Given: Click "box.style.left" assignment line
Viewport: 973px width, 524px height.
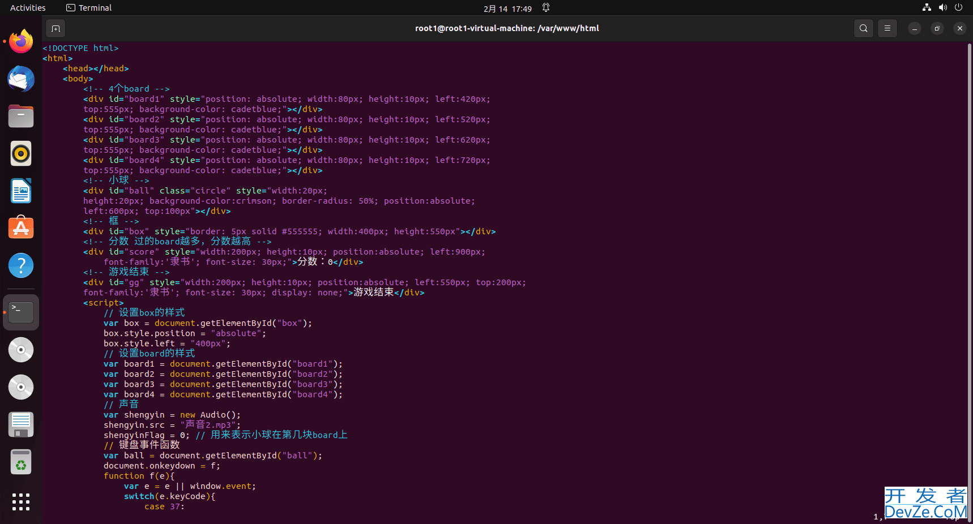Looking at the screenshot, I should pyautogui.click(x=167, y=343).
